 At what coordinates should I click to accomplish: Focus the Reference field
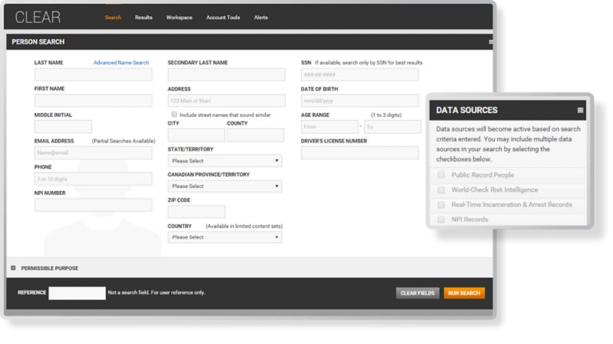point(77,293)
